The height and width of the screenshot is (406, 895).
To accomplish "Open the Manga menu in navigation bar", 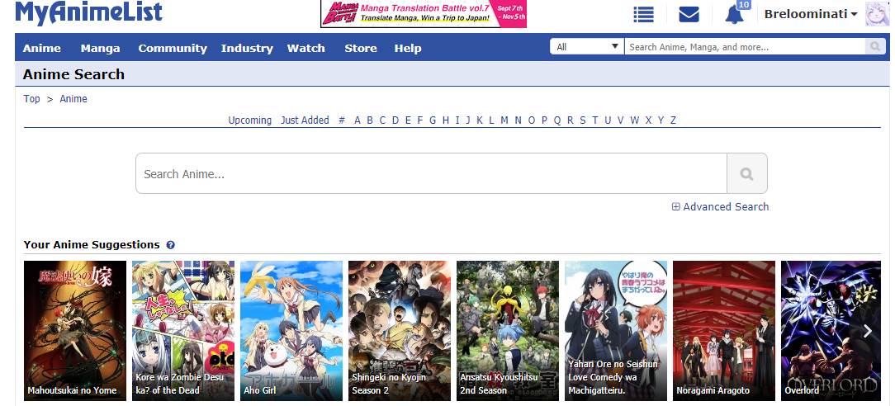I will tap(100, 48).
